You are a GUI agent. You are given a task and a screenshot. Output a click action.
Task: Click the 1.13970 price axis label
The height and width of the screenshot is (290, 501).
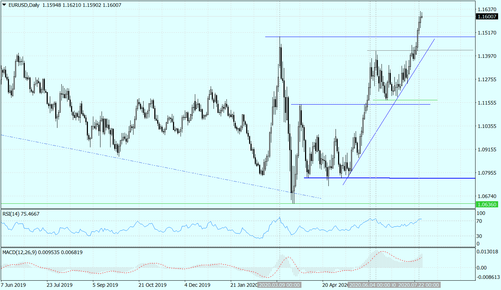pos(487,56)
